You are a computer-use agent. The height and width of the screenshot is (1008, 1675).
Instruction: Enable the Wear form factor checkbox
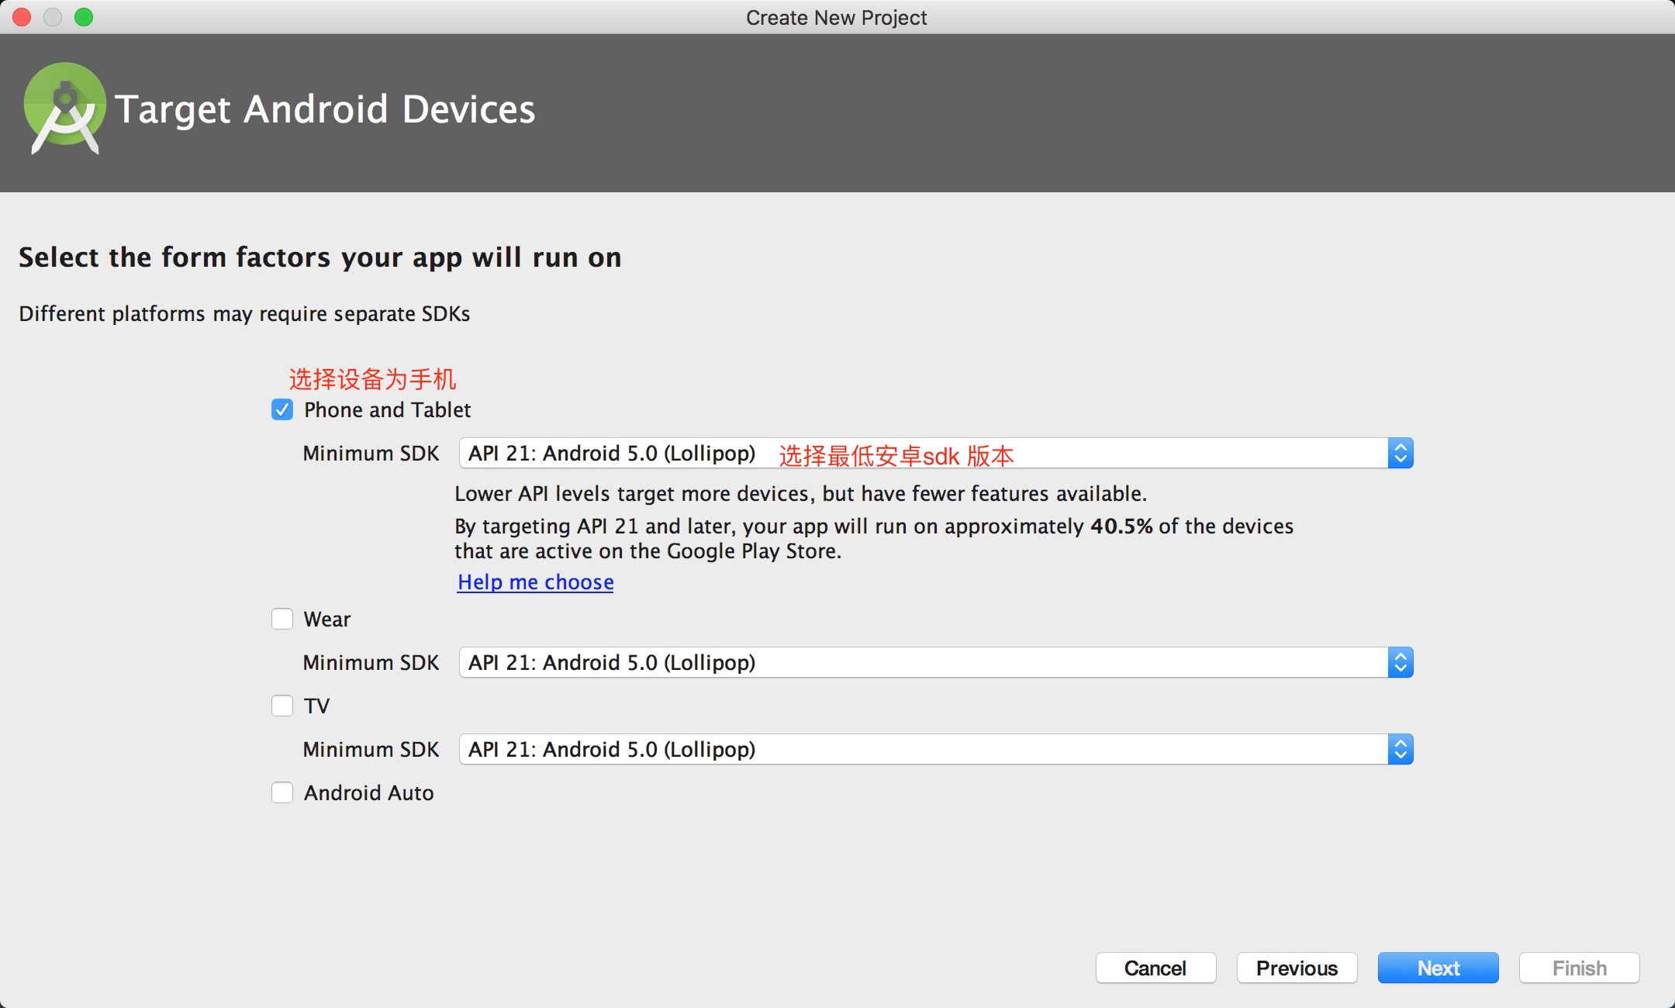282,619
